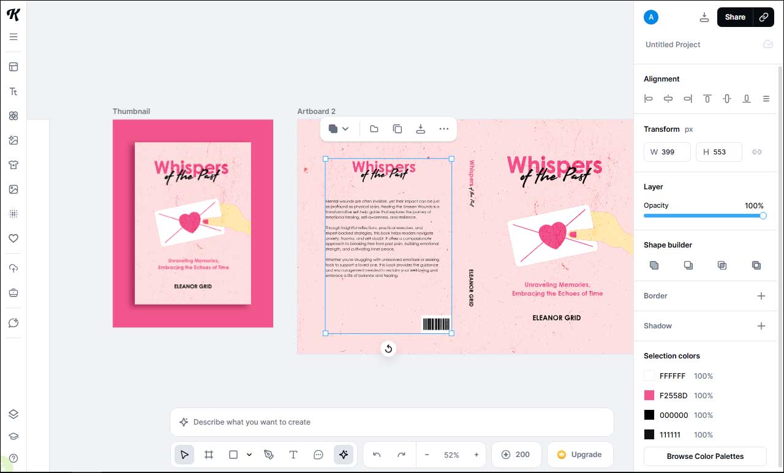Viewport: 784px width, 473px height.
Task: Open the main hamburger menu
Action: 13,37
